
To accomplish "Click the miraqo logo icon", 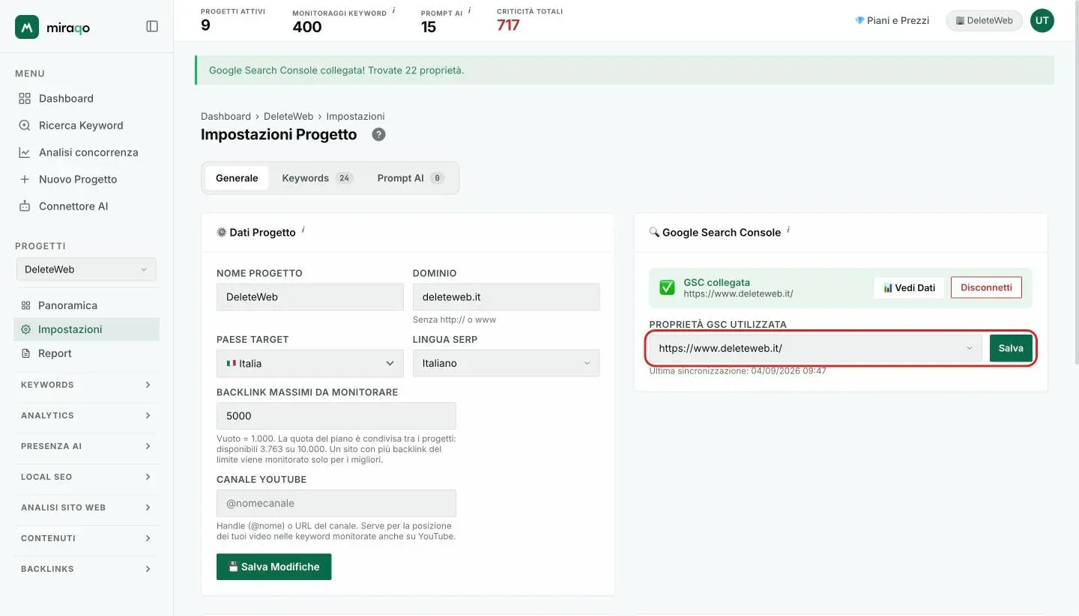I will pyautogui.click(x=27, y=27).
